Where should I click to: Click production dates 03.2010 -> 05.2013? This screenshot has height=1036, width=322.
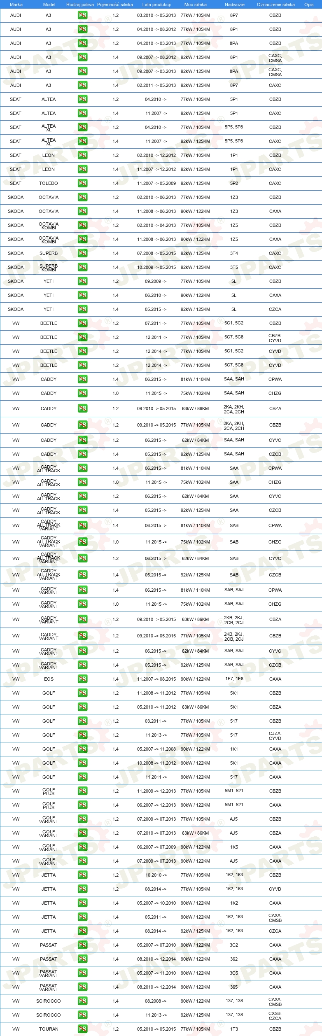click(x=156, y=15)
